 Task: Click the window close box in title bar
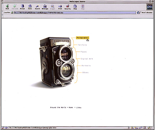2,1
